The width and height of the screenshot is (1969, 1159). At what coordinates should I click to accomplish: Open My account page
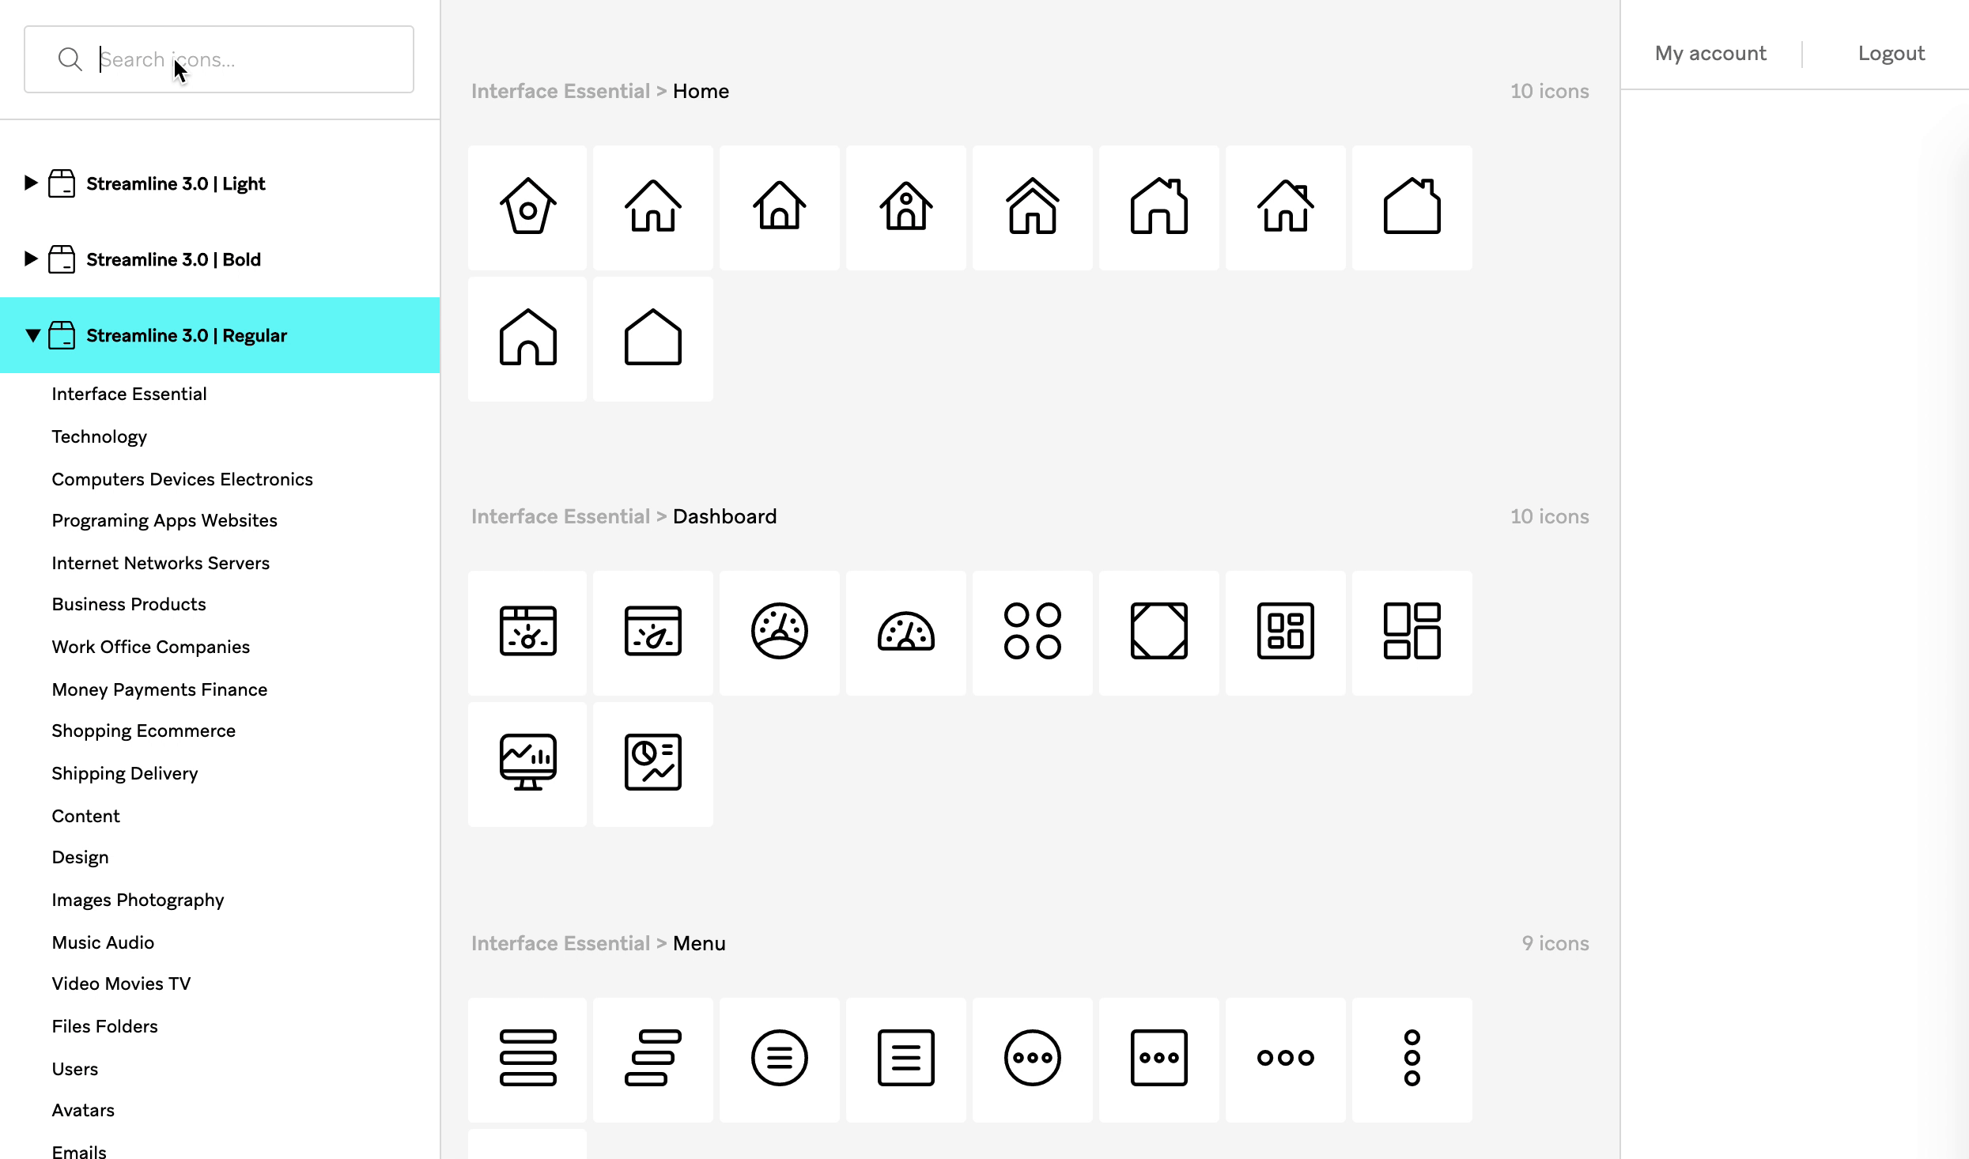pyautogui.click(x=1710, y=54)
